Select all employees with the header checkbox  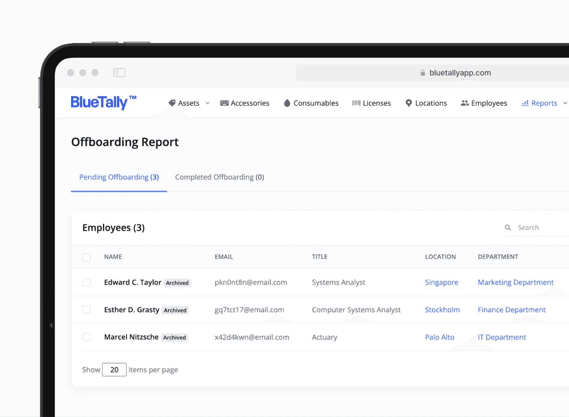(x=86, y=257)
